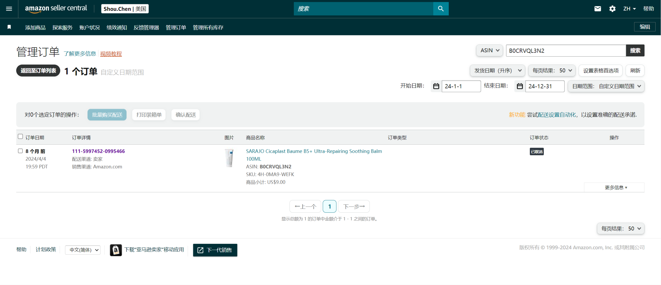This screenshot has width=661, height=285.
Task: Select all orders with header checkbox
Action: tap(20, 137)
